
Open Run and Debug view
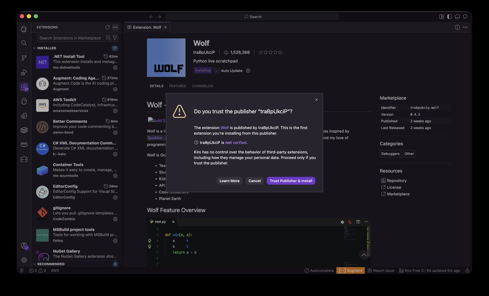point(24,72)
